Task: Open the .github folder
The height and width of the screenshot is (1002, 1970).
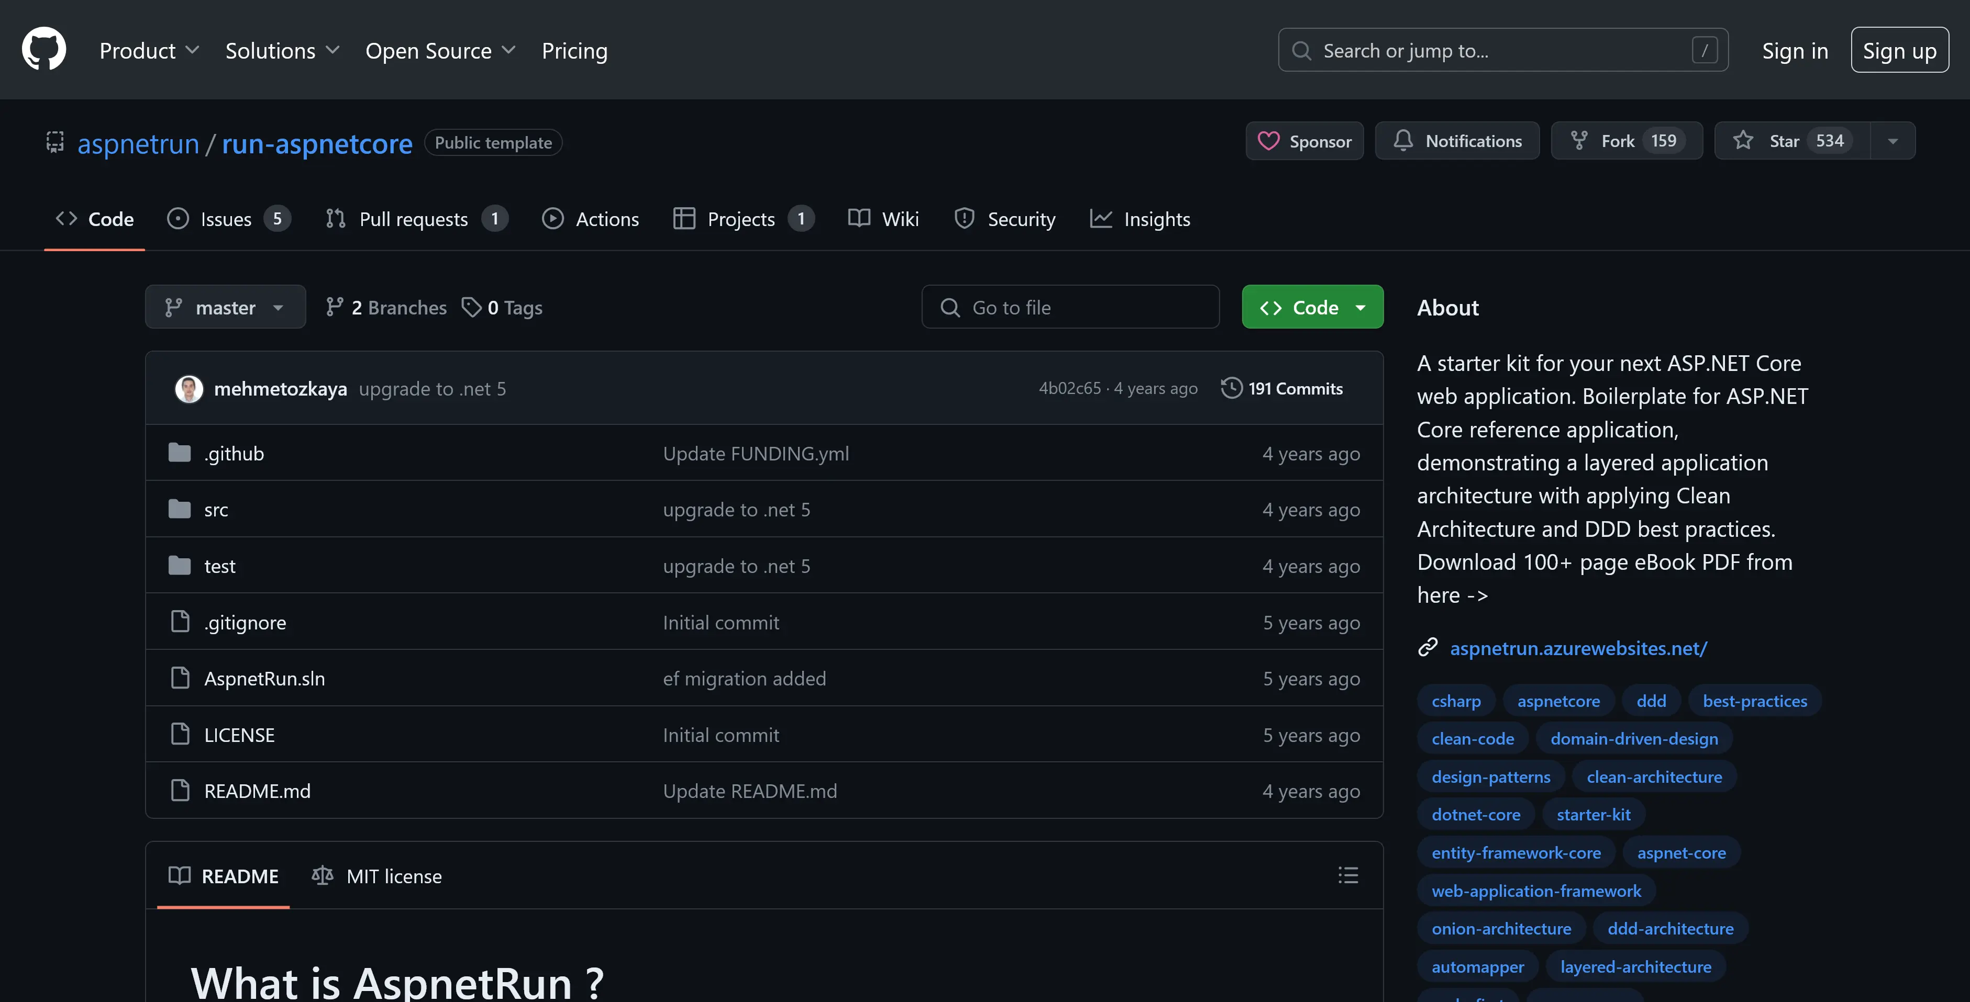Action: click(234, 453)
